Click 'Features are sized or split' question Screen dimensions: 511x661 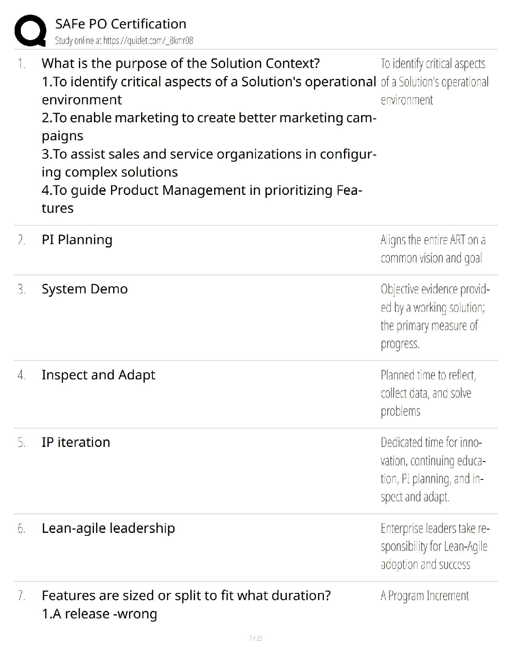(x=186, y=595)
